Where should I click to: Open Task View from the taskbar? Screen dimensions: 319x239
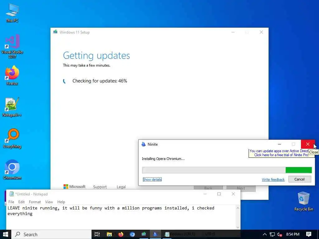tap(97, 234)
